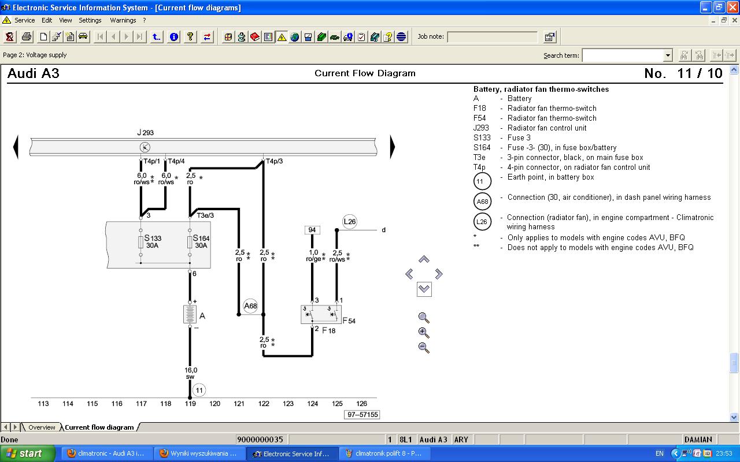This screenshot has height=462, width=740.
Task: Click the blue striped sphere icon
Action: coord(401,37)
